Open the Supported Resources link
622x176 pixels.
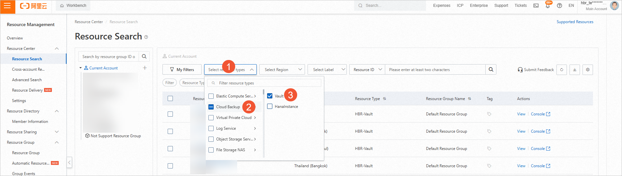tap(575, 22)
